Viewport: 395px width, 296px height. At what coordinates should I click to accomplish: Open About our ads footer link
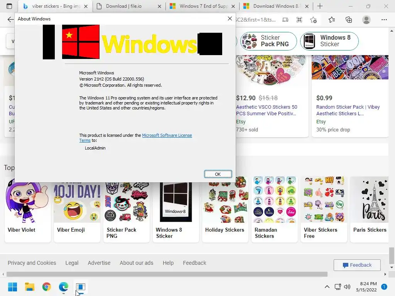[137, 263]
